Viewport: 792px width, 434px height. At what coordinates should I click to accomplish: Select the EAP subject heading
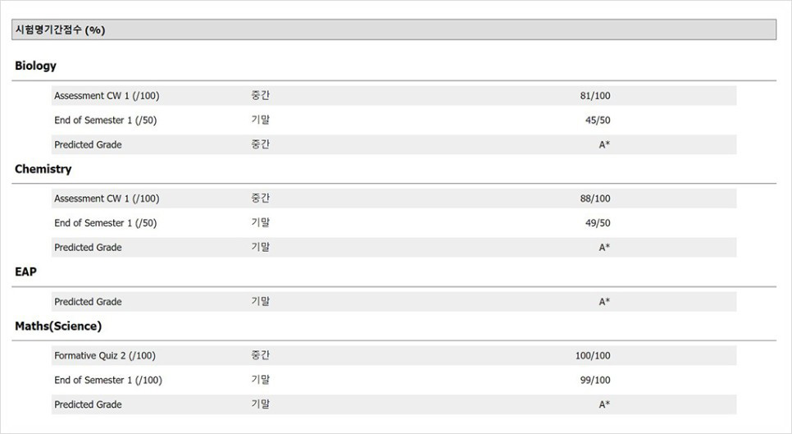point(25,272)
